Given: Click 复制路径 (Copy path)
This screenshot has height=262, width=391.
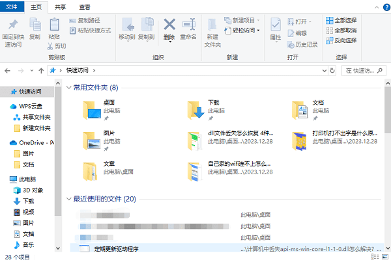Looking at the screenshot, I should (x=85, y=20).
